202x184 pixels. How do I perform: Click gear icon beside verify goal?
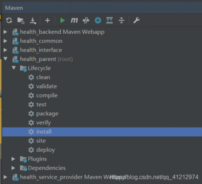pyautogui.click(x=31, y=123)
